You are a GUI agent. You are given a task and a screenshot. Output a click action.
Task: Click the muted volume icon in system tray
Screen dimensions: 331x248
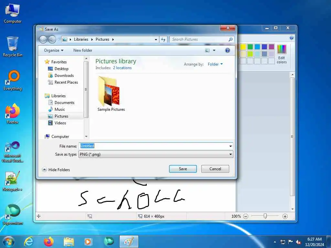pyautogui.click(x=298, y=242)
